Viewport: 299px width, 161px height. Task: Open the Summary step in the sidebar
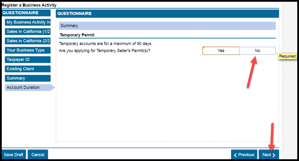point(28,78)
